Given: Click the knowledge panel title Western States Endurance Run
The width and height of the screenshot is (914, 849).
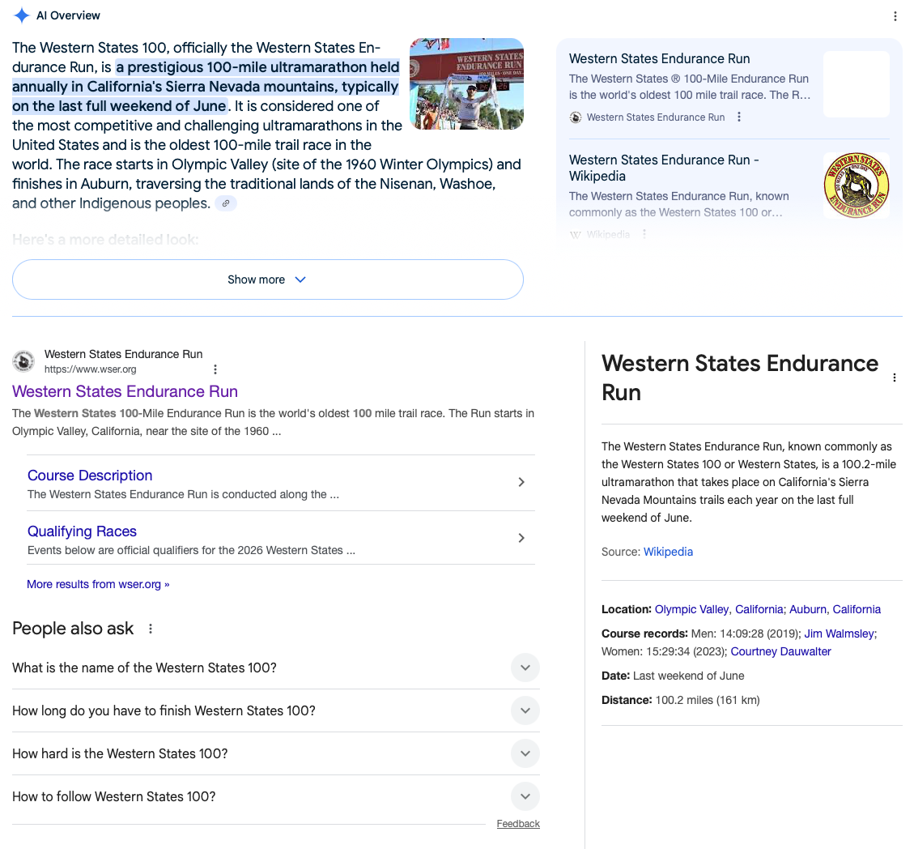Looking at the screenshot, I should 740,378.
